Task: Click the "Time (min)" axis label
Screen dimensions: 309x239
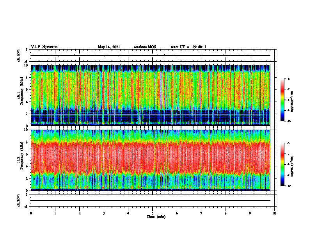Action: 156,217
